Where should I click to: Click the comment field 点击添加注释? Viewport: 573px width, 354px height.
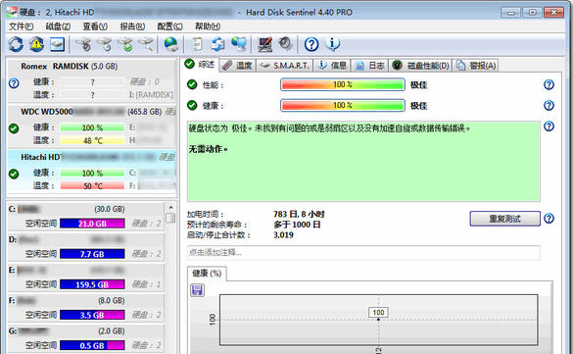pos(363,253)
